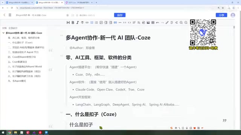This screenshot has height=135, width=241.
Task: Jump to outline item 八、扣子编程构建工作流
Action: (x=24, y=76)
